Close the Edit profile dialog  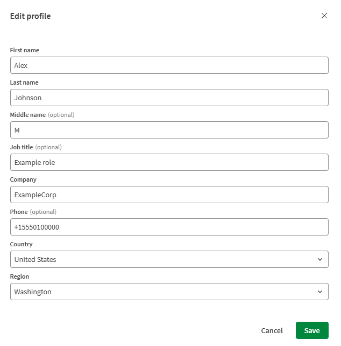(x=324, y=16)
